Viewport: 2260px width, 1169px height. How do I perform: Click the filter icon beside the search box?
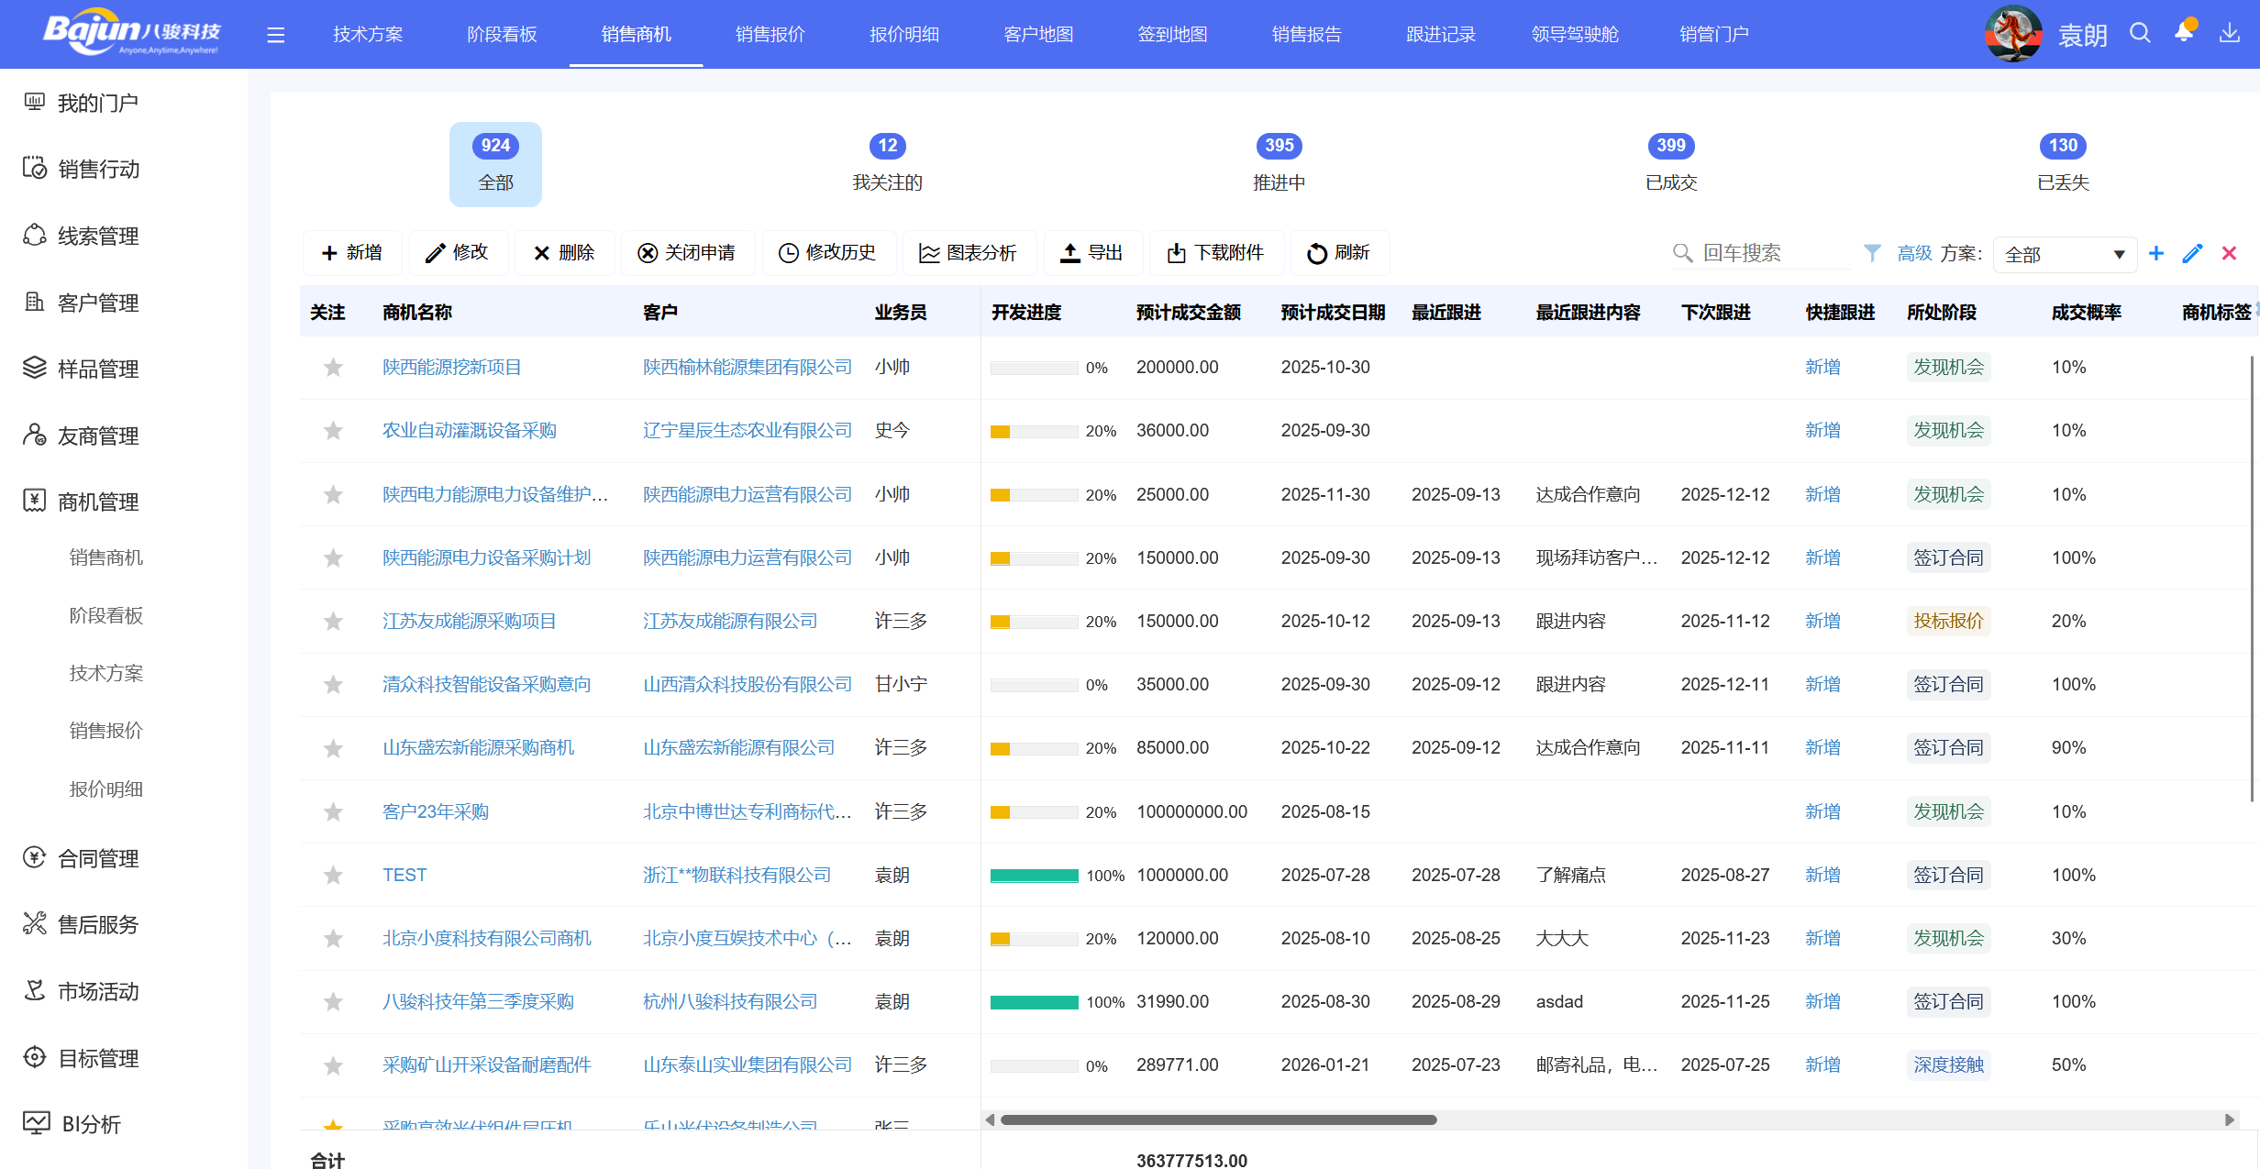(x=1871, y=253)
